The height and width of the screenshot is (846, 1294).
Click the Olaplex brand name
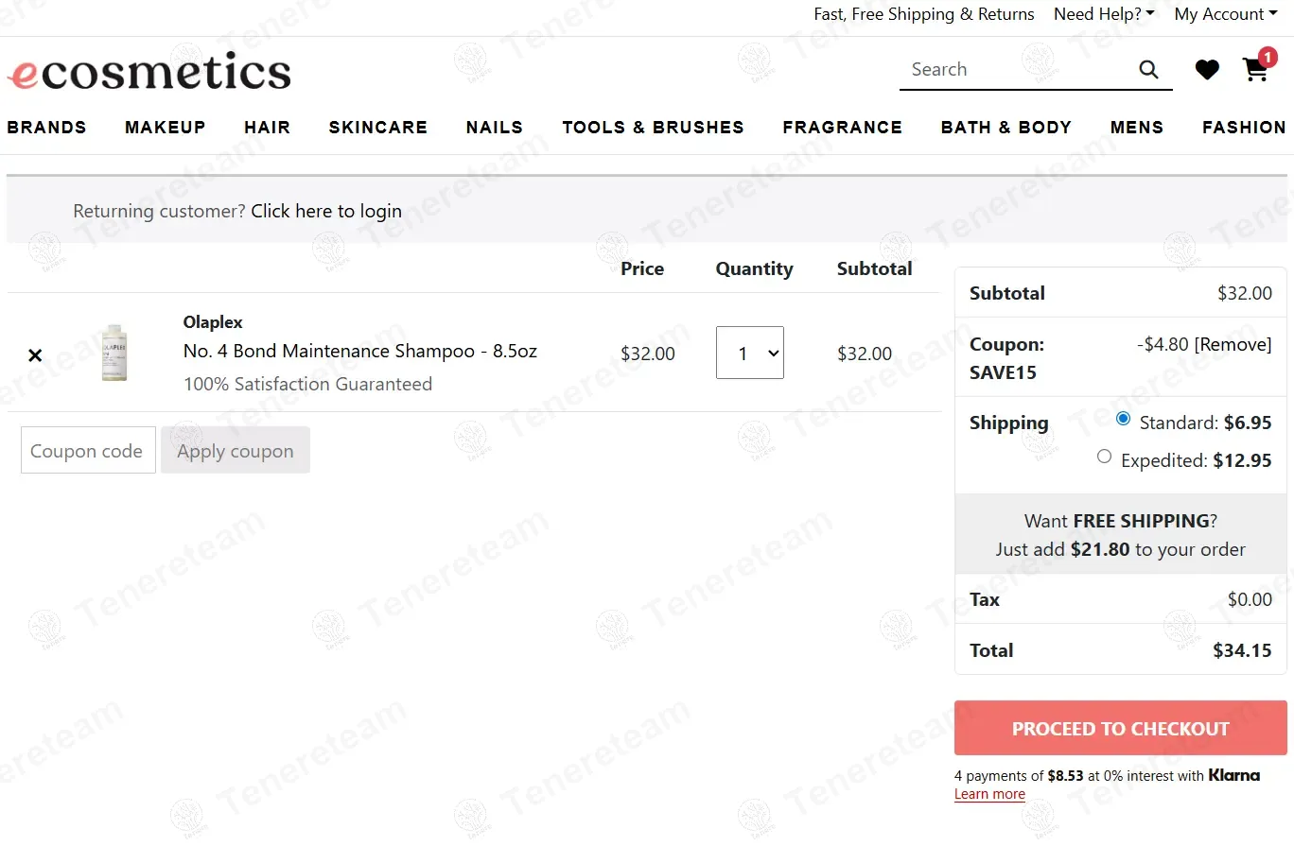pos(213,322)
